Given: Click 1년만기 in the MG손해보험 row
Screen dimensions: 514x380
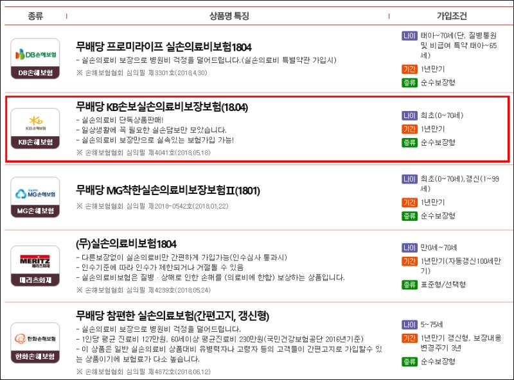Looking at the screenshot, I should pyautogui.click(x=432, y=202).
